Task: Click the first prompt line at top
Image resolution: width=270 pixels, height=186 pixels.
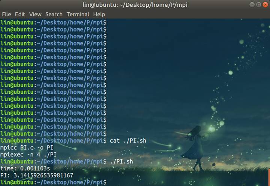Action: click(x=54, y=22)
